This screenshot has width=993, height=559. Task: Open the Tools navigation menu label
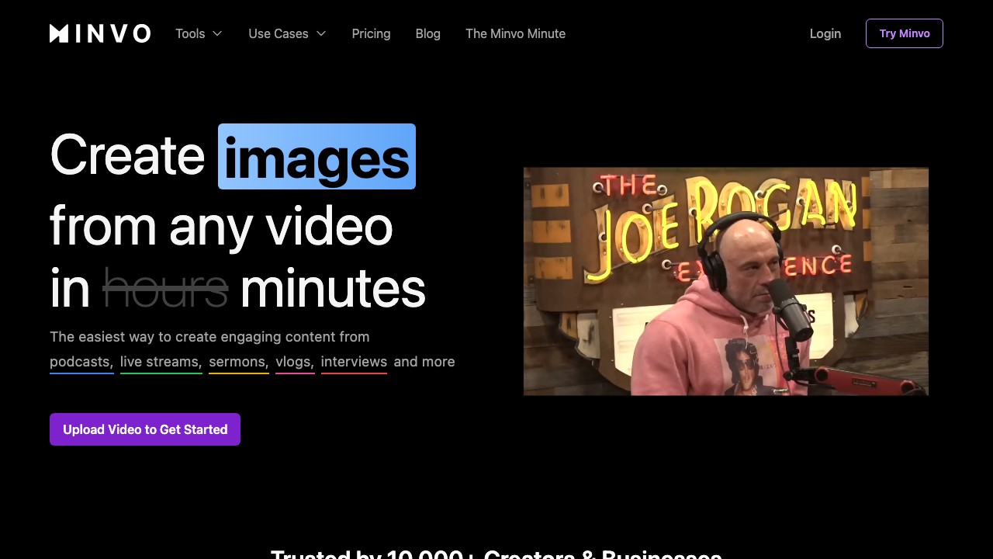[x=190, y=33]
